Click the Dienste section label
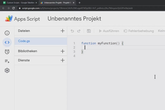 (x=24, y=60)
